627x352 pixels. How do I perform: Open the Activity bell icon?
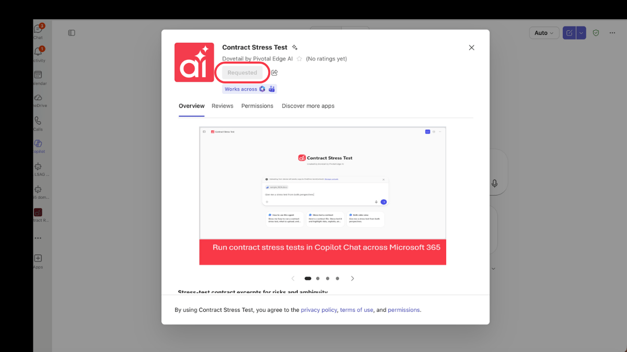click(38, 53)
